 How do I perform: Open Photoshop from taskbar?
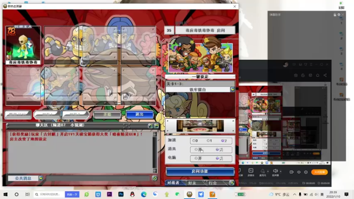121,194
